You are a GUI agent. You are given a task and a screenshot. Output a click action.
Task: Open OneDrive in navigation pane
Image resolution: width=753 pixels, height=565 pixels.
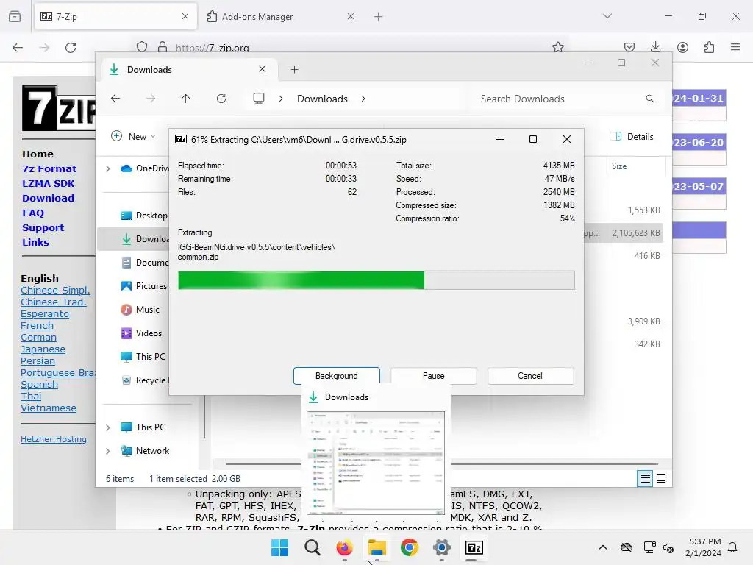(x=144, y=168)
